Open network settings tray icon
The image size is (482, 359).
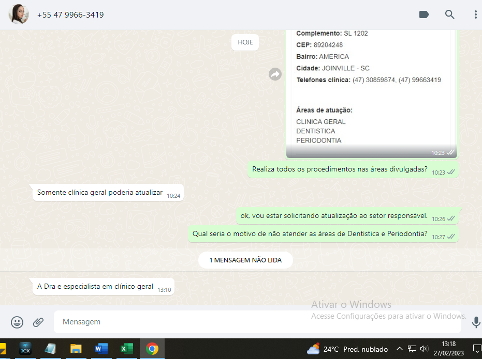(x=412, y=349)
